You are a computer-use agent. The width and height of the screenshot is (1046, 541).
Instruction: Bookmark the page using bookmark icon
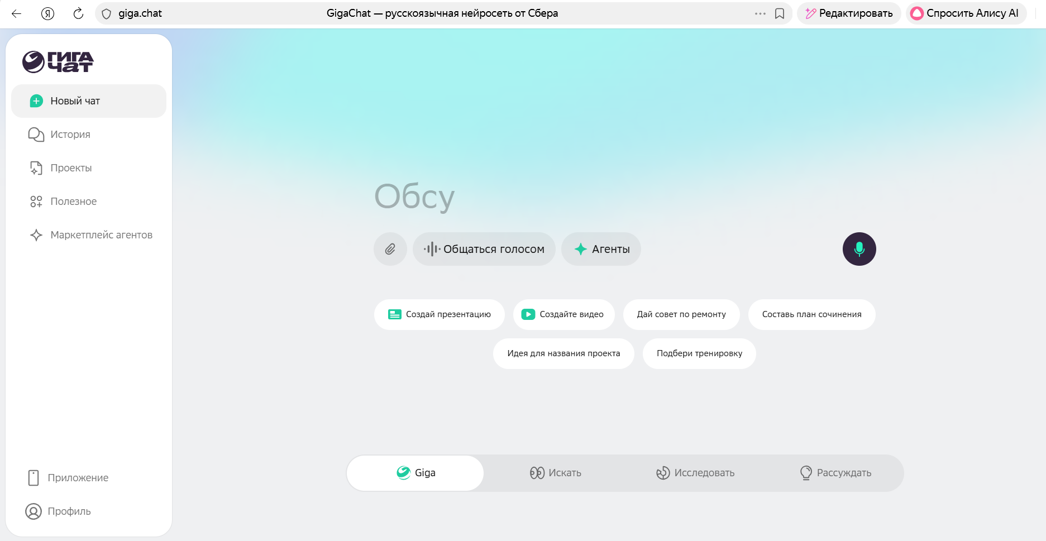780,13
